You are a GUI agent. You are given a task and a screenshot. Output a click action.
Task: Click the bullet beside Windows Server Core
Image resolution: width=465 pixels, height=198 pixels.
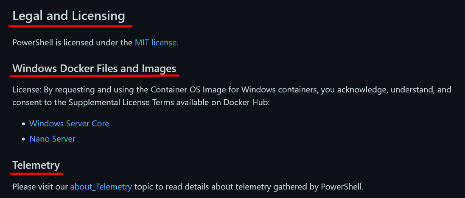tap(23, 124)
